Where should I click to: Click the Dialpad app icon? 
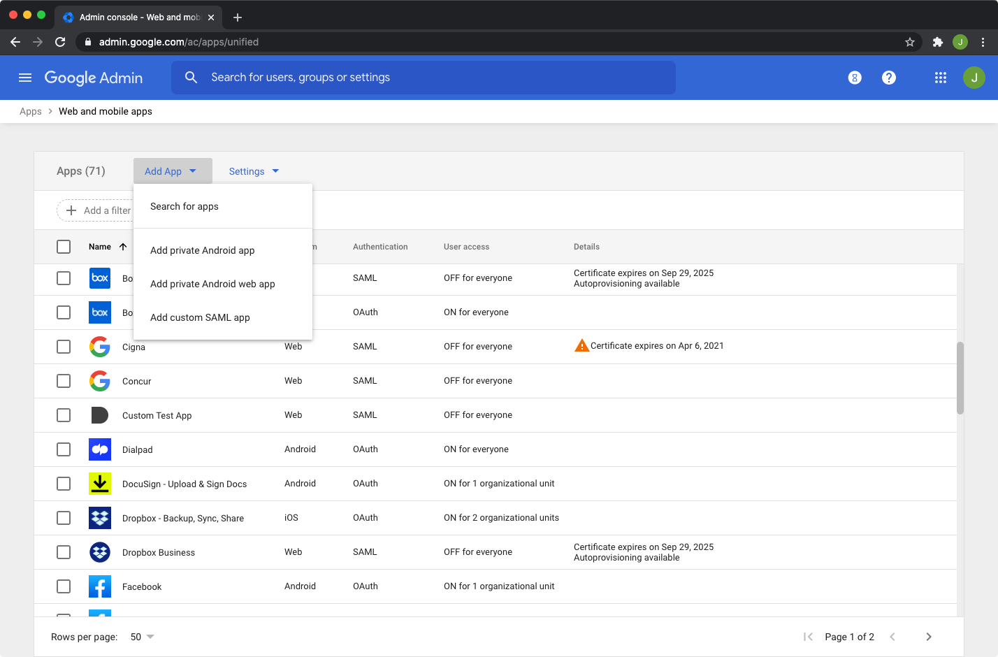[100, 449]
